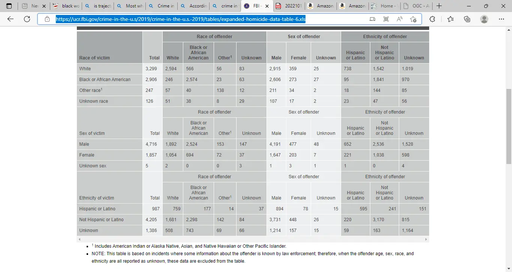
Task: Click the table's horizontal scroll right arrow
Action: coord(426,239)
